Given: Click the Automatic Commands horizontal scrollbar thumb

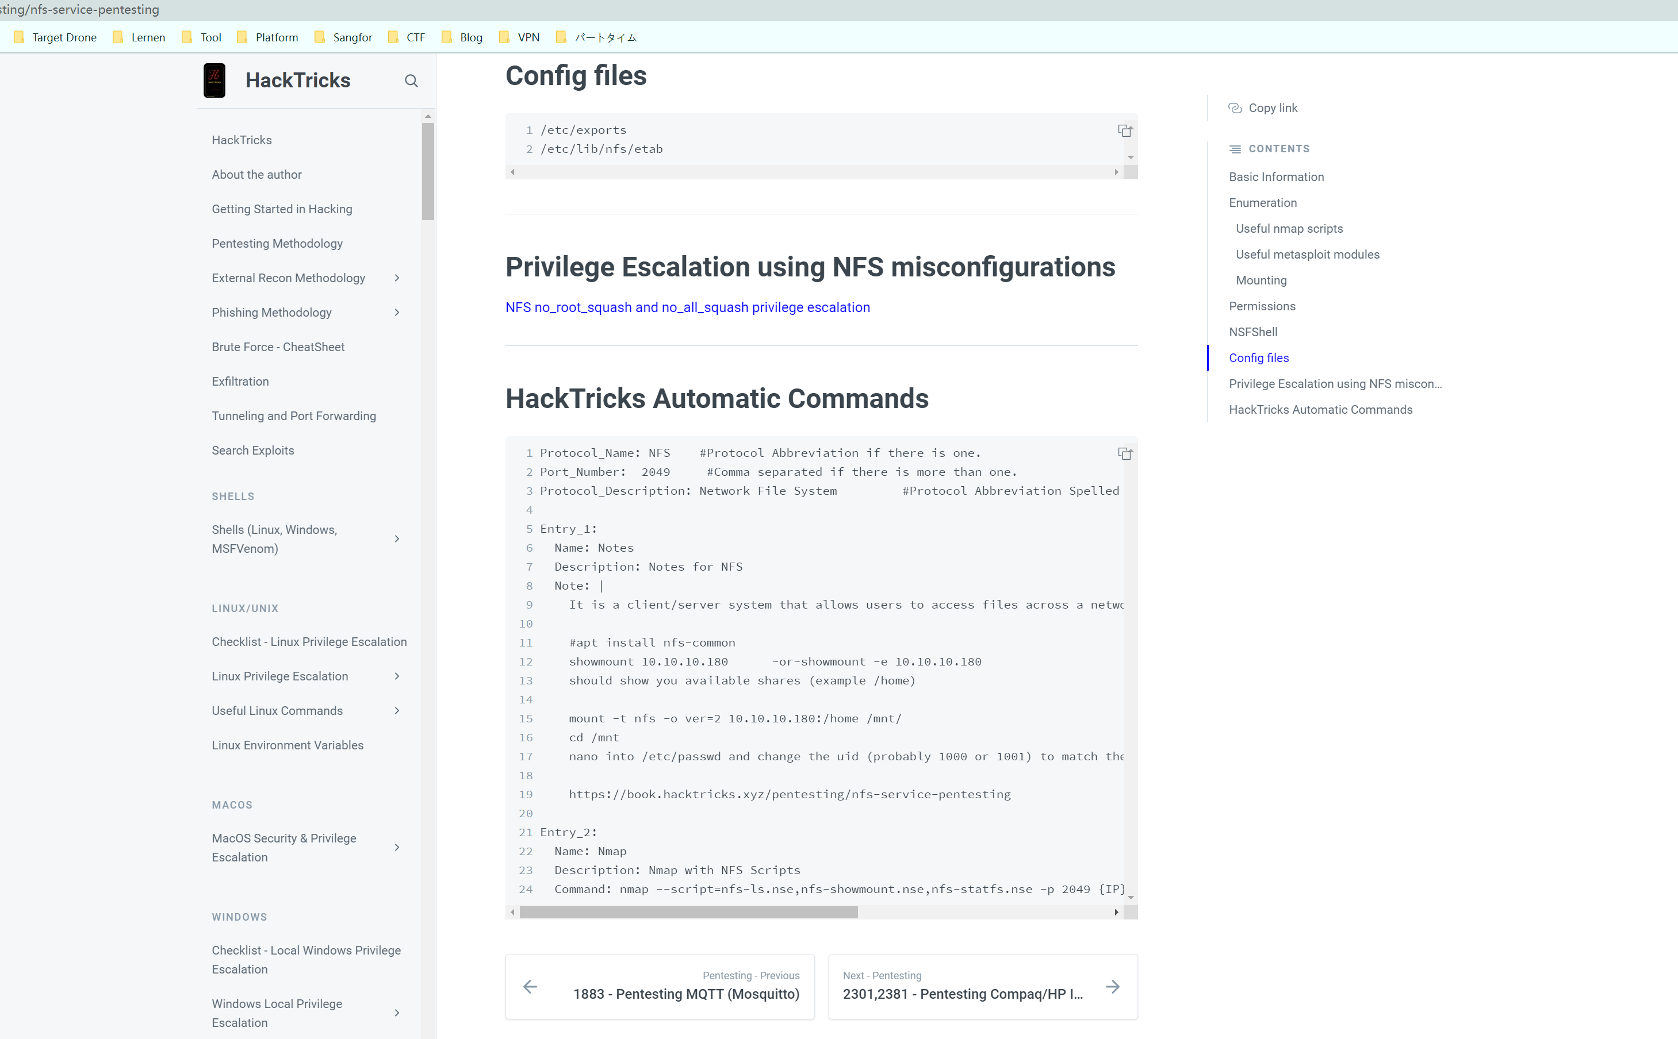Looking at the screenshot, I should (x=689, y=912).
